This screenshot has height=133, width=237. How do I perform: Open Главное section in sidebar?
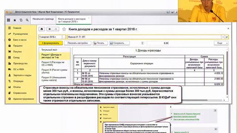[17, 28]
